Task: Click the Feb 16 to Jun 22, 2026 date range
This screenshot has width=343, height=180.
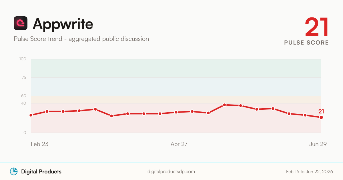Action: 310,172
